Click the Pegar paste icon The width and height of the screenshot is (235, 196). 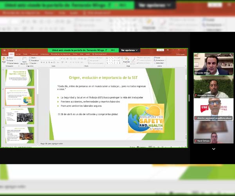[4, 60]
